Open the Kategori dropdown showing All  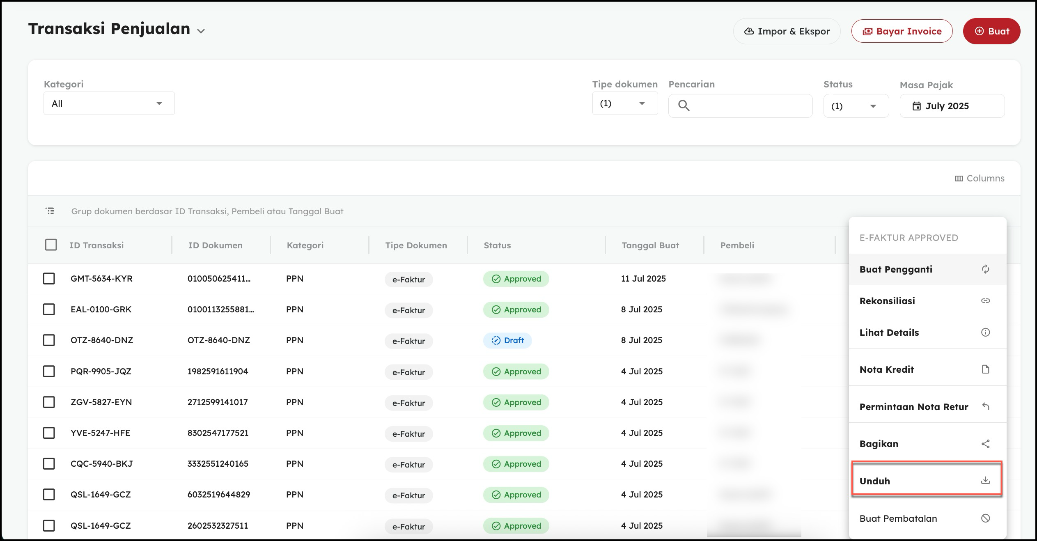coord(109,103)
